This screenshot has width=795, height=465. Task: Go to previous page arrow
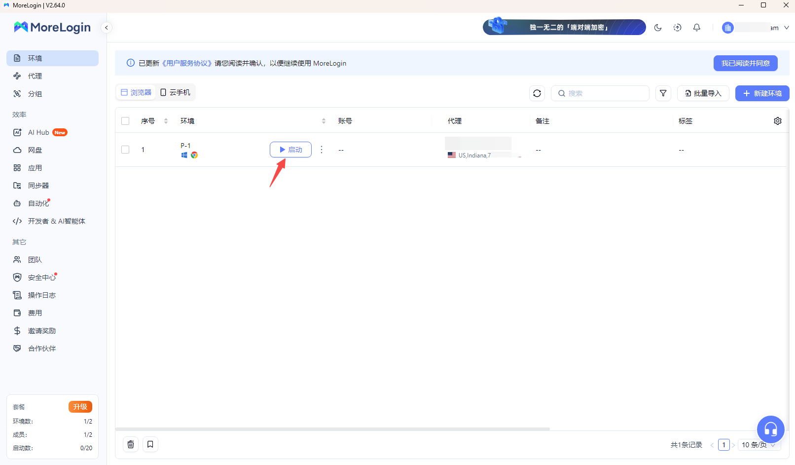pyautogui.click(x=712, y=445)
